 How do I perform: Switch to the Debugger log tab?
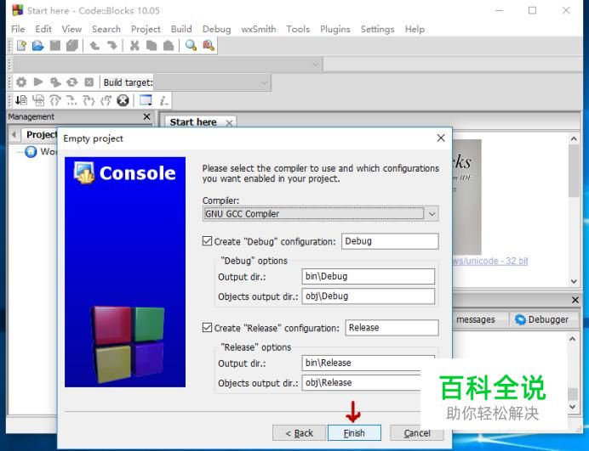[x=544, y=319]
